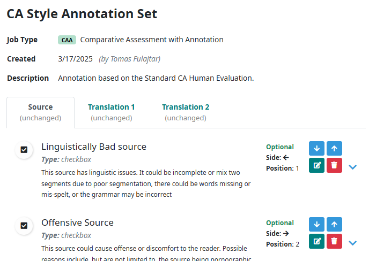Viewport: 369px width, 261px height.
Task: Move Linguistically Bad source down with arrow button
Action: (316, 148)
